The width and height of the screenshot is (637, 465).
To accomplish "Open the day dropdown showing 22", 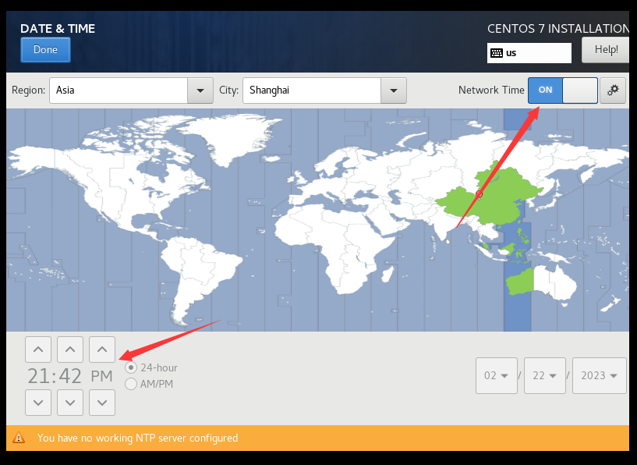I will pos(545,375).
